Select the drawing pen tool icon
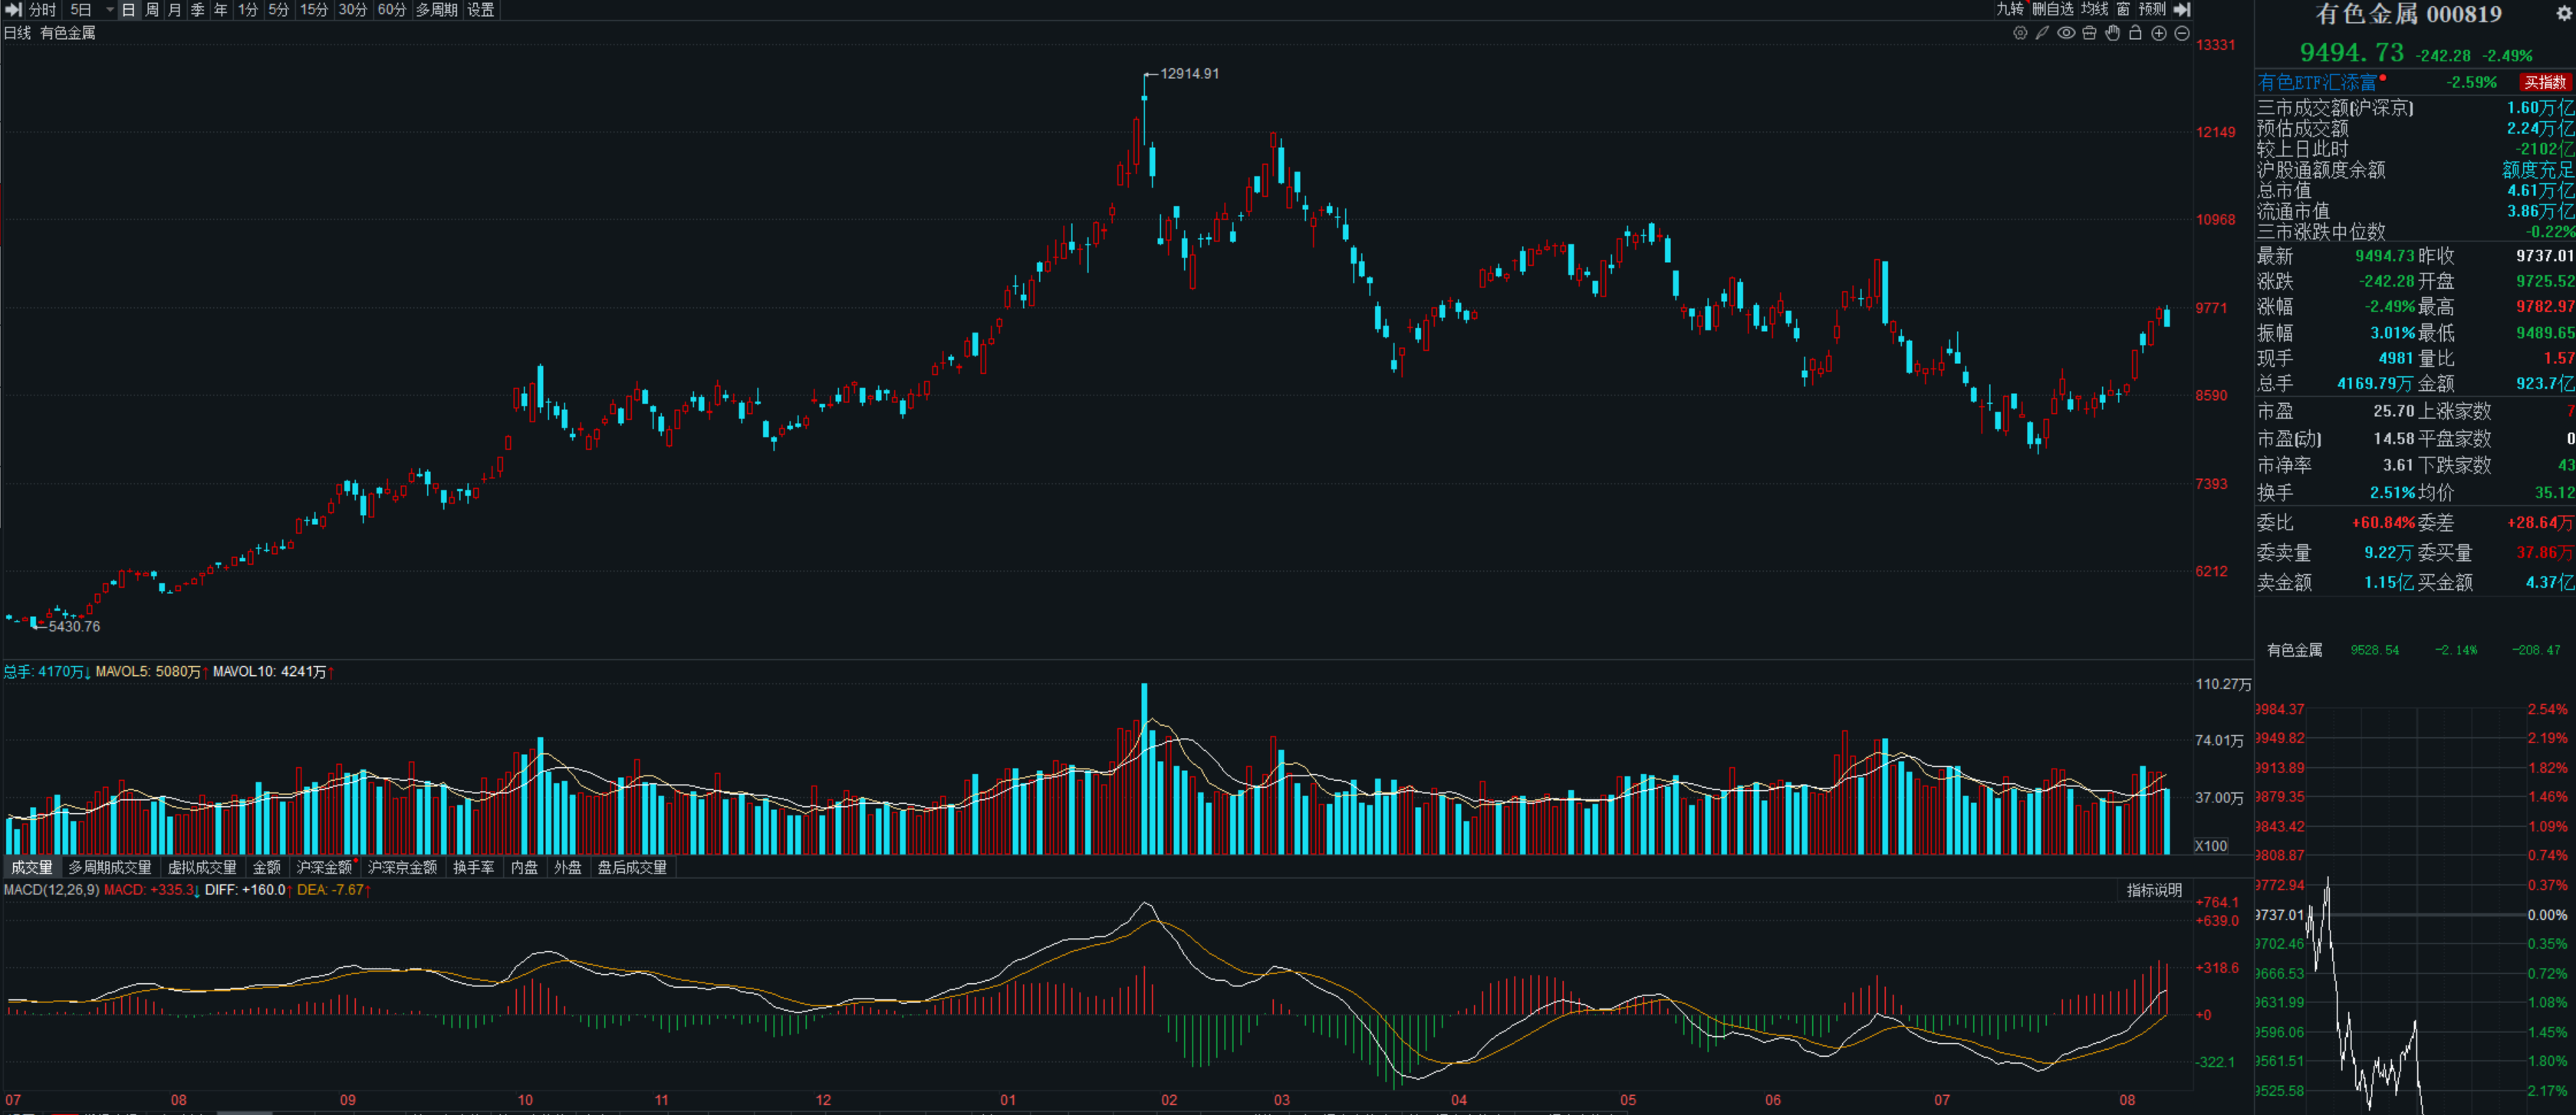The image size is (2576, 1115). [x=2042, y=33]
